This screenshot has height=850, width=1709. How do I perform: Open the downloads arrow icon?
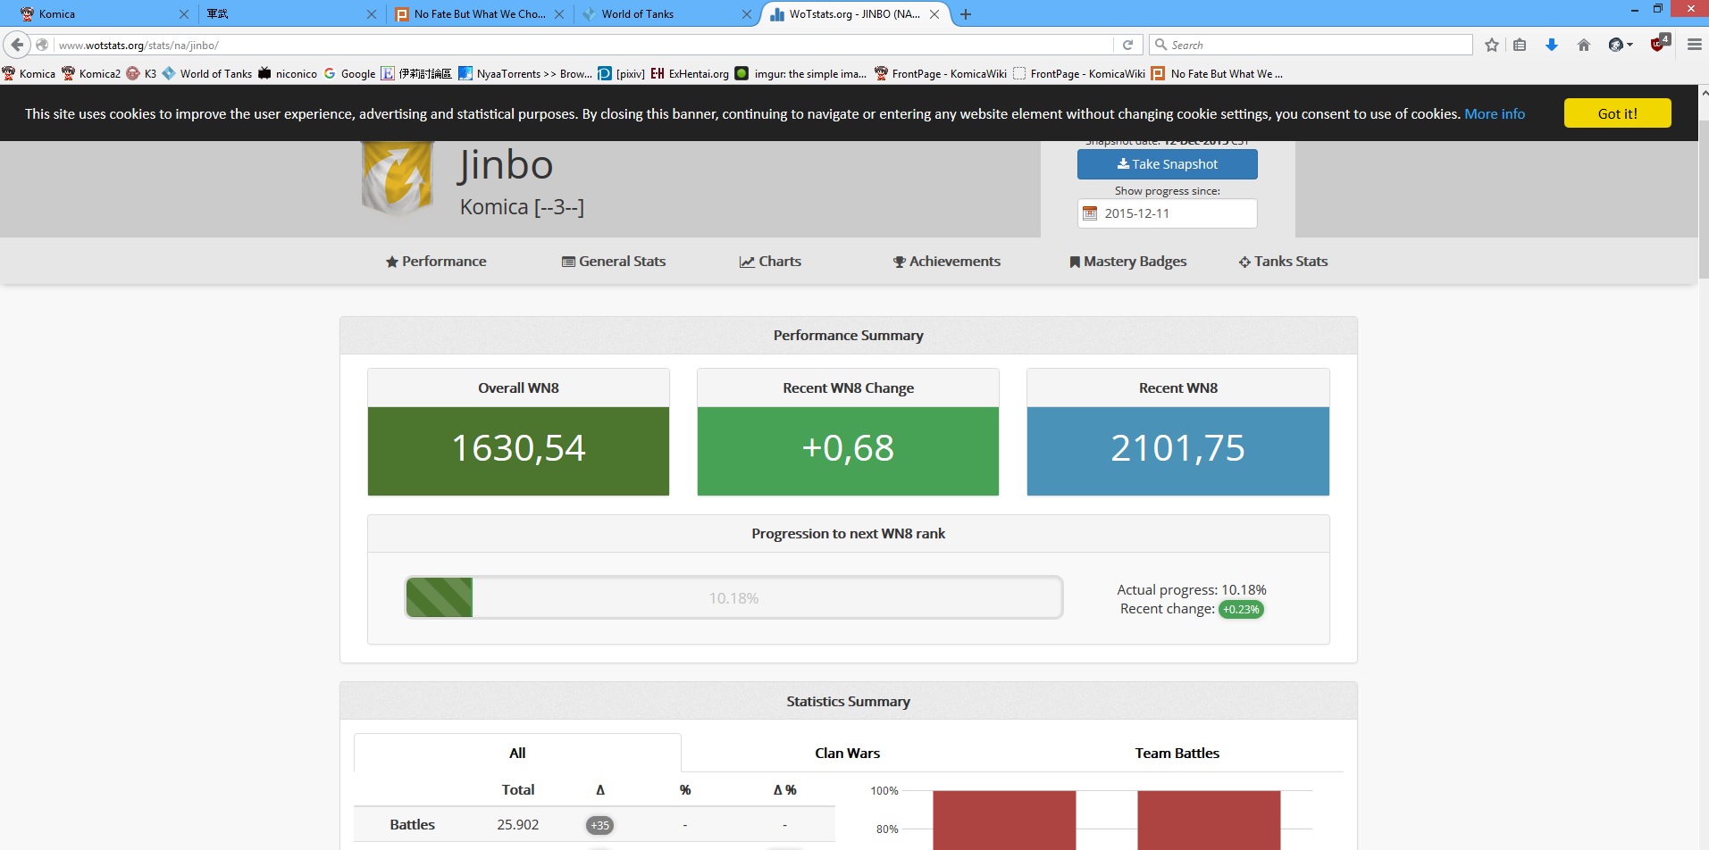1552,45
